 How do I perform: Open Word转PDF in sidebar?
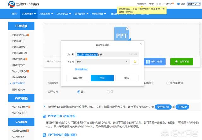click(20, 71)
